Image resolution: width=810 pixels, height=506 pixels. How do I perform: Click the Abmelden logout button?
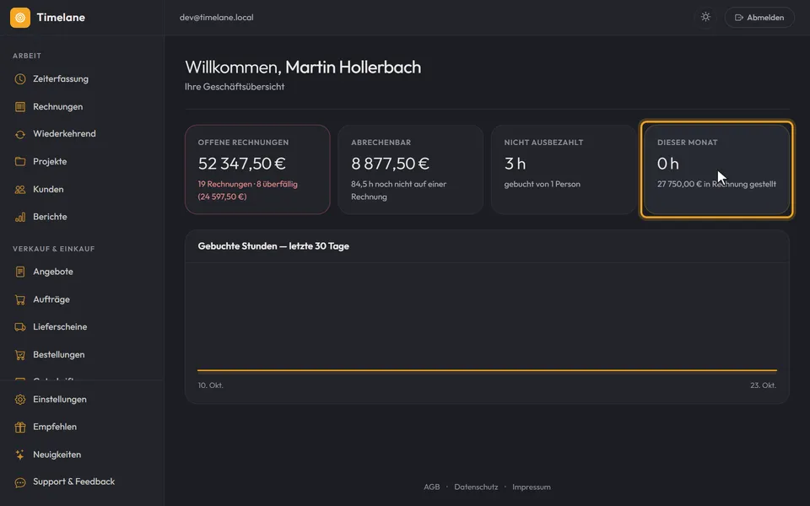[759, 18]
